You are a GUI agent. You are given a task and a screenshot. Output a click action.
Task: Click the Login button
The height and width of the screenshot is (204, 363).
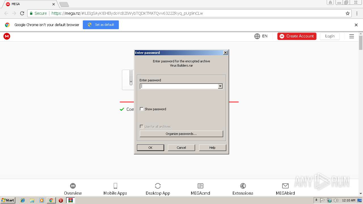point(330,36)
